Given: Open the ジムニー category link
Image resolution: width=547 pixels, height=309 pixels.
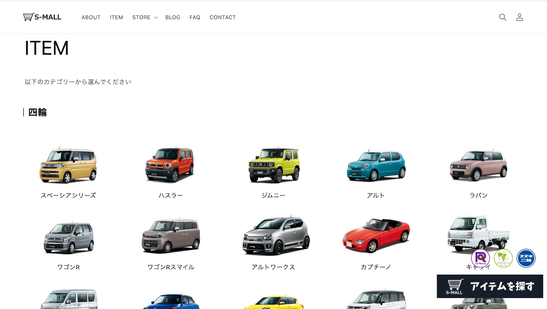Looking at the screenshot, I should click(273, 195).
